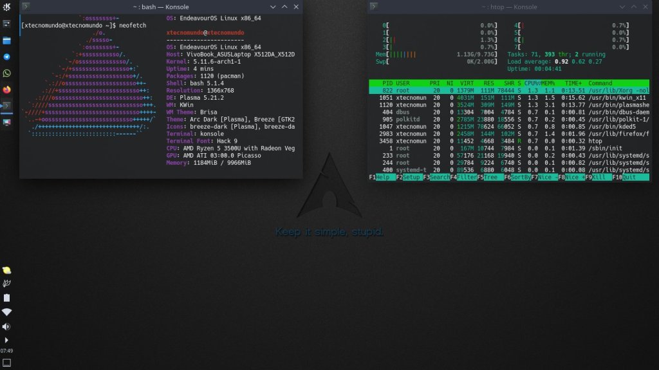
Task: Click the Konsole icon in the task panel
Action: pos(7,105)
